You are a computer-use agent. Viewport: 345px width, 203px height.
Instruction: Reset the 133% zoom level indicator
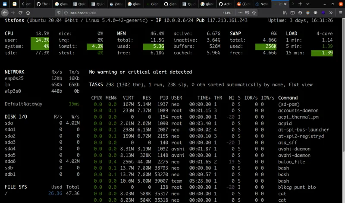pyautogui.click(x=226, y=13)
